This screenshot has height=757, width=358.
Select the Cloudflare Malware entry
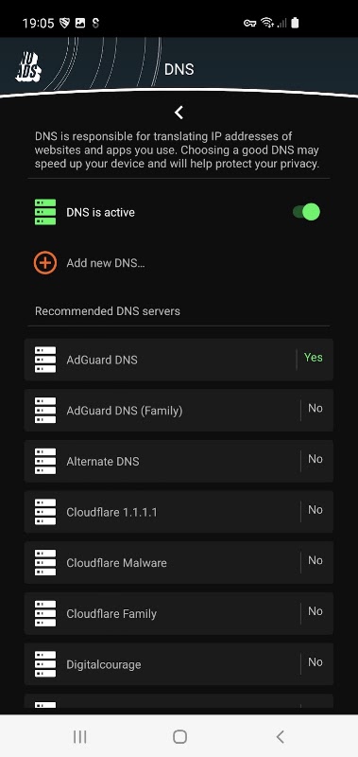pos(179,563)
